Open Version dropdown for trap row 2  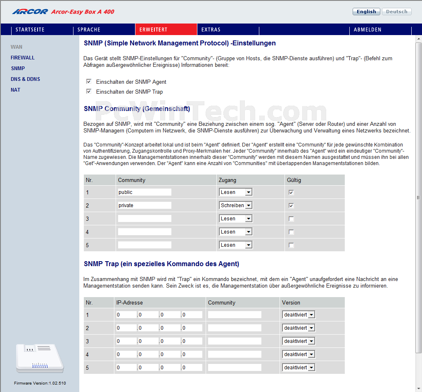pos(299,328)
